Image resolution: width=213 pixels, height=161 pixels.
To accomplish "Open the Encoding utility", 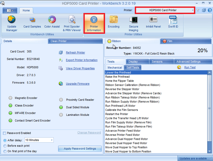I will click(x=114, y=22).
